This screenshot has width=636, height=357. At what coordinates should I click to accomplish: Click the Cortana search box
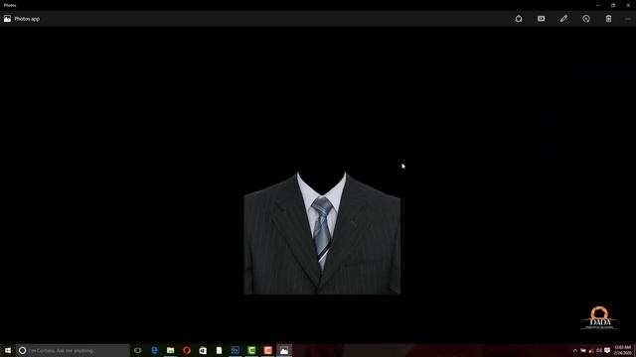[73, 350]
